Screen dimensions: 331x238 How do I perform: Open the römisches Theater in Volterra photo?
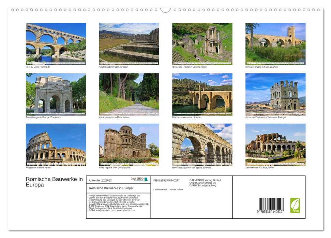coord(202,44)
